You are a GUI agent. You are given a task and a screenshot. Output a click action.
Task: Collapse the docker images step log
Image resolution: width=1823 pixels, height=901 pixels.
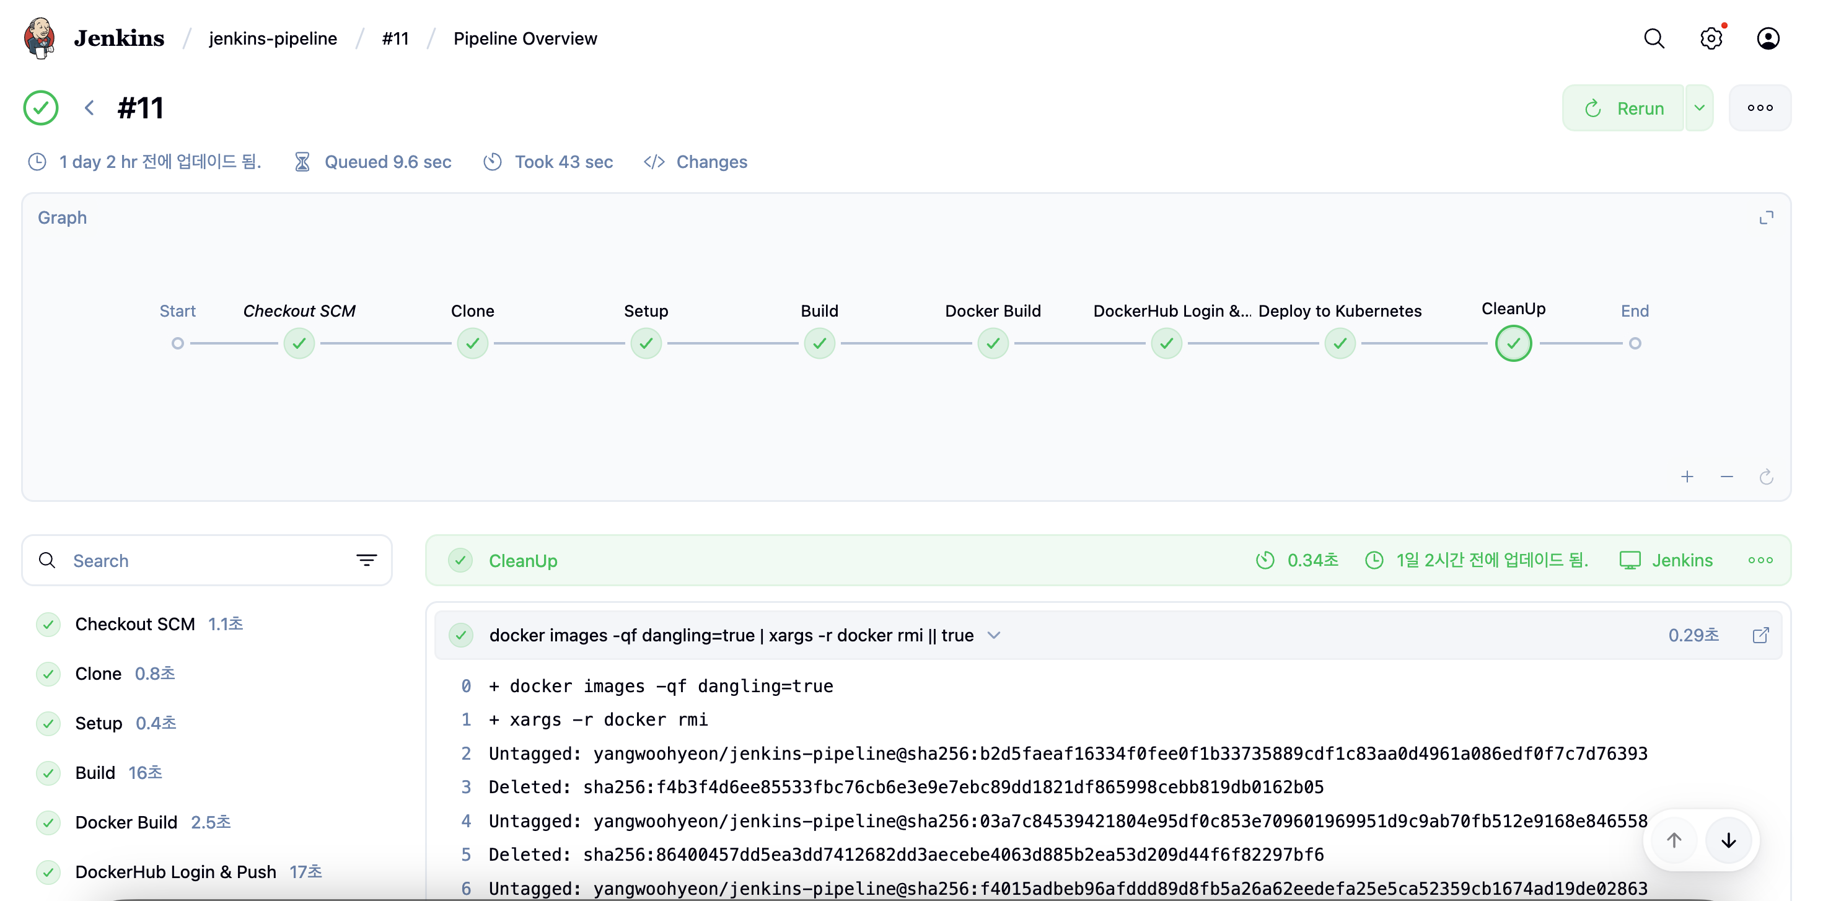[x=993, y=635]
